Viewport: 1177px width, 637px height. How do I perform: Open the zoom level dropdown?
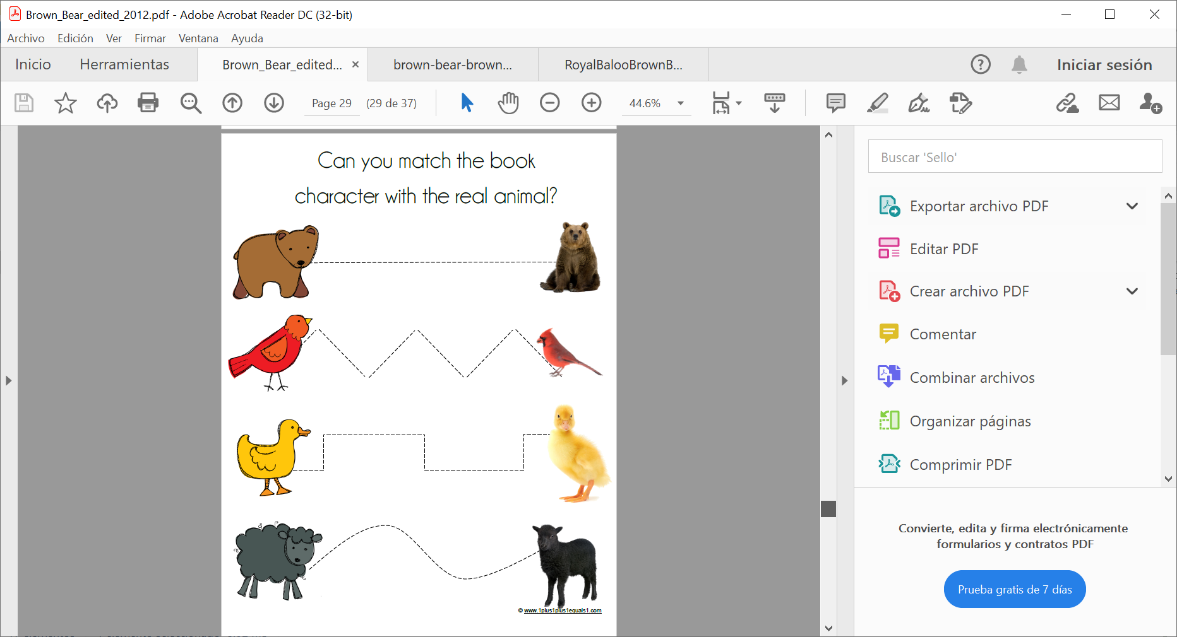coord(681,103)
